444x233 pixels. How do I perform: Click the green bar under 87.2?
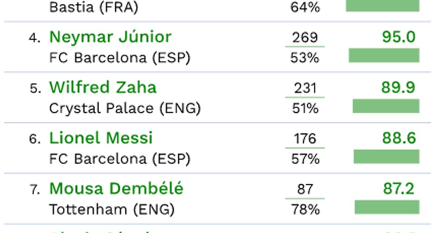[x=387, y=207]
